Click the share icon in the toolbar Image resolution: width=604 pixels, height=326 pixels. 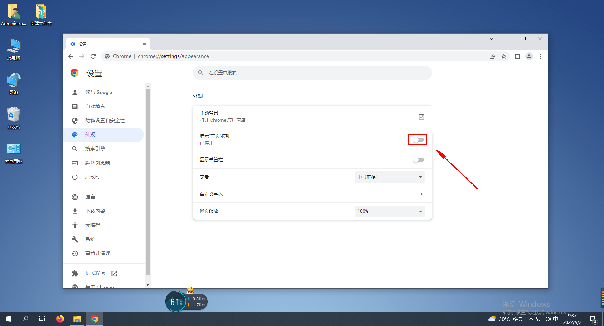click(493, 56)
